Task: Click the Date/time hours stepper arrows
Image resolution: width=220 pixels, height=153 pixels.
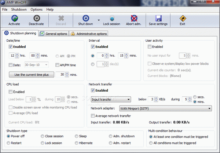Action: [x=17, y=56]
